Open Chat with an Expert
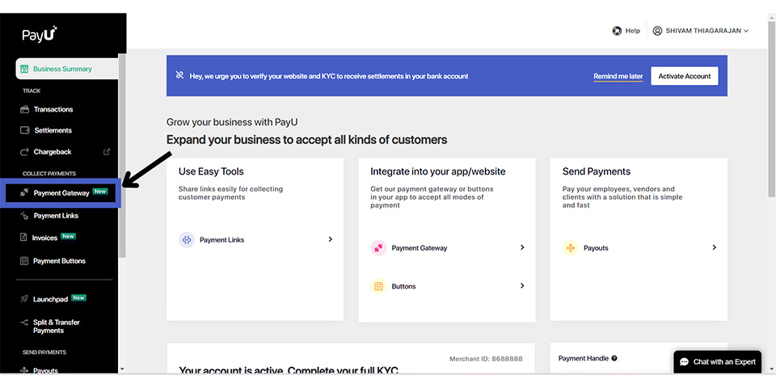The height and width of the screenshot is (388, 776). [x=716, y=361]
